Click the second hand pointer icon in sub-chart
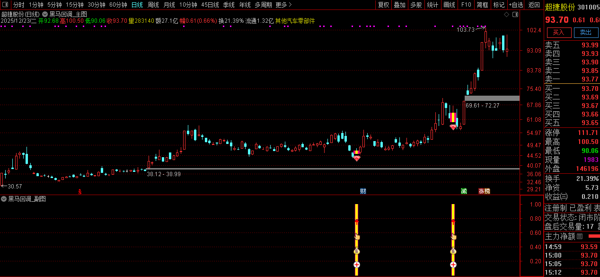Screen dimensions: 600x277 coord(453,236)
